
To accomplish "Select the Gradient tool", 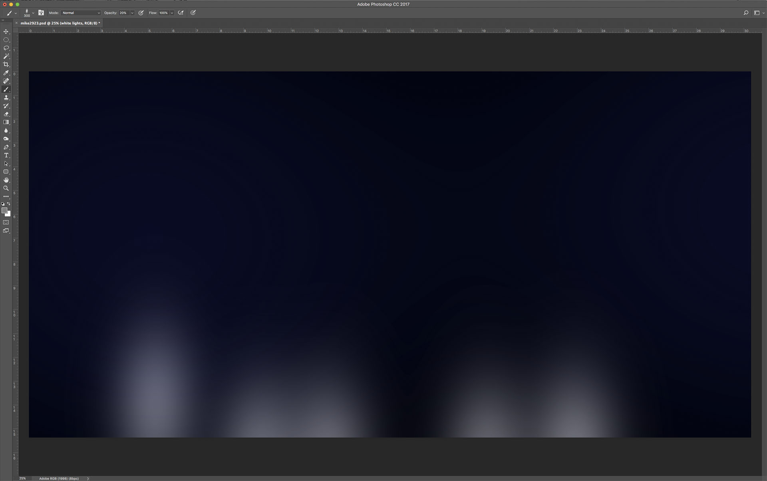I will pos(6,122).
